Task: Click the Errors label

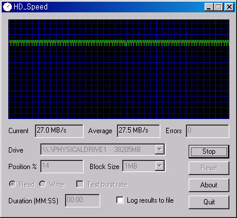Action: [174, 131]
